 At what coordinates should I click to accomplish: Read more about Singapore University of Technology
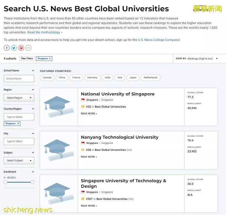click(89, 206)
